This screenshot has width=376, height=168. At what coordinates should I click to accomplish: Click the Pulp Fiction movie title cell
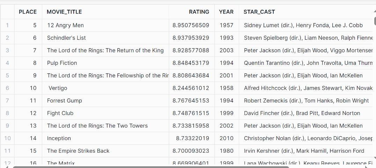(x=105, y=63)
